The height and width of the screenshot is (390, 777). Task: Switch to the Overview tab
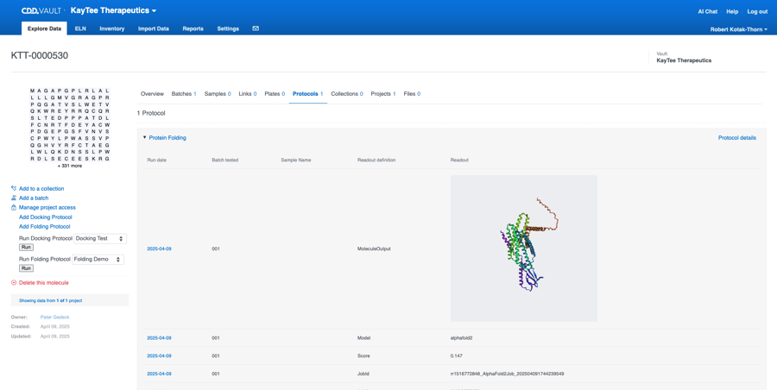click(152, 94)
